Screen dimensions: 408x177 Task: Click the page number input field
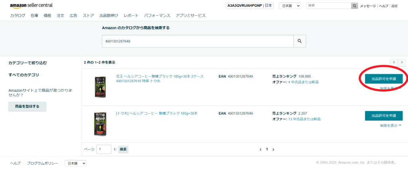point(104,149)
